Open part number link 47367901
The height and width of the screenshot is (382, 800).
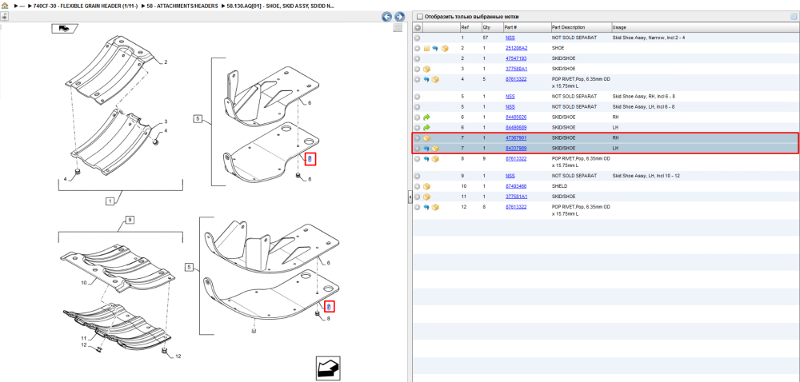coord(516,138)
